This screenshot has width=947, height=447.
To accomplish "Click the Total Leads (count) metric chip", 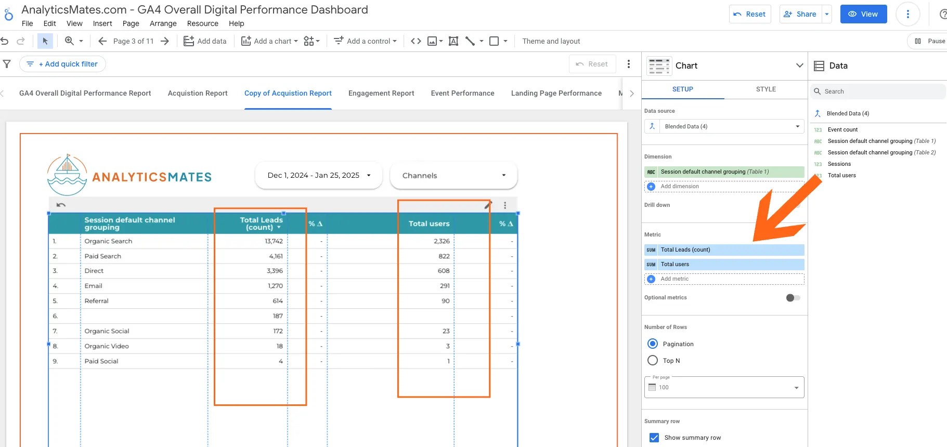I will tap(724, 250).
